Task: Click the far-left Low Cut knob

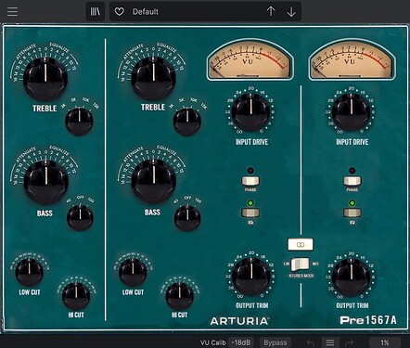Action: coord(30,273)
